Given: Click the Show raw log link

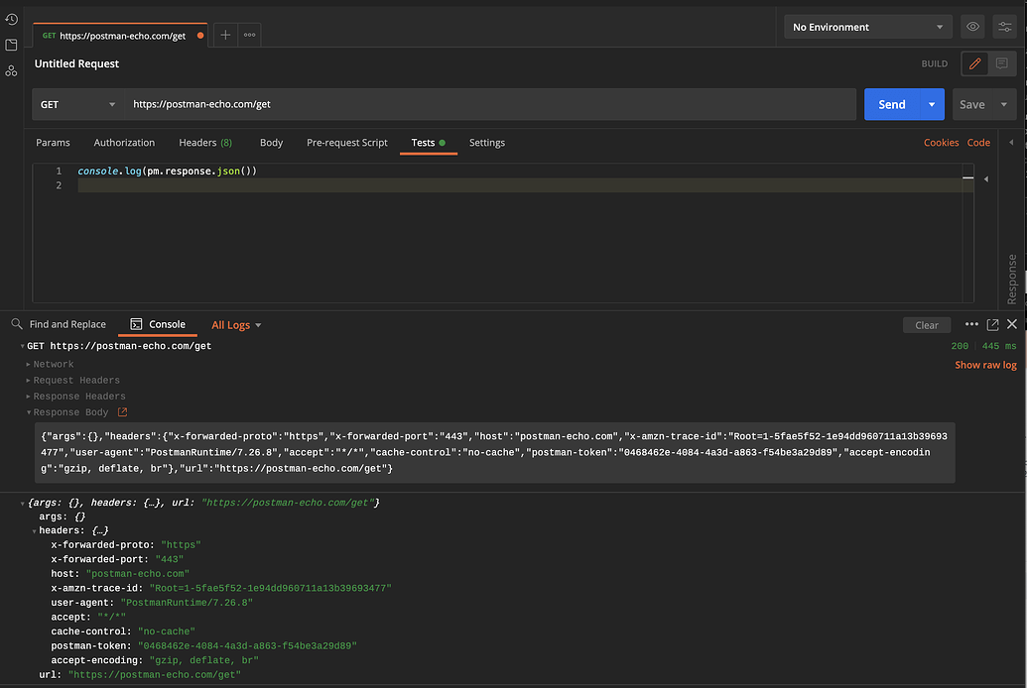Looking at the screenshot, I should coord(985,365).
